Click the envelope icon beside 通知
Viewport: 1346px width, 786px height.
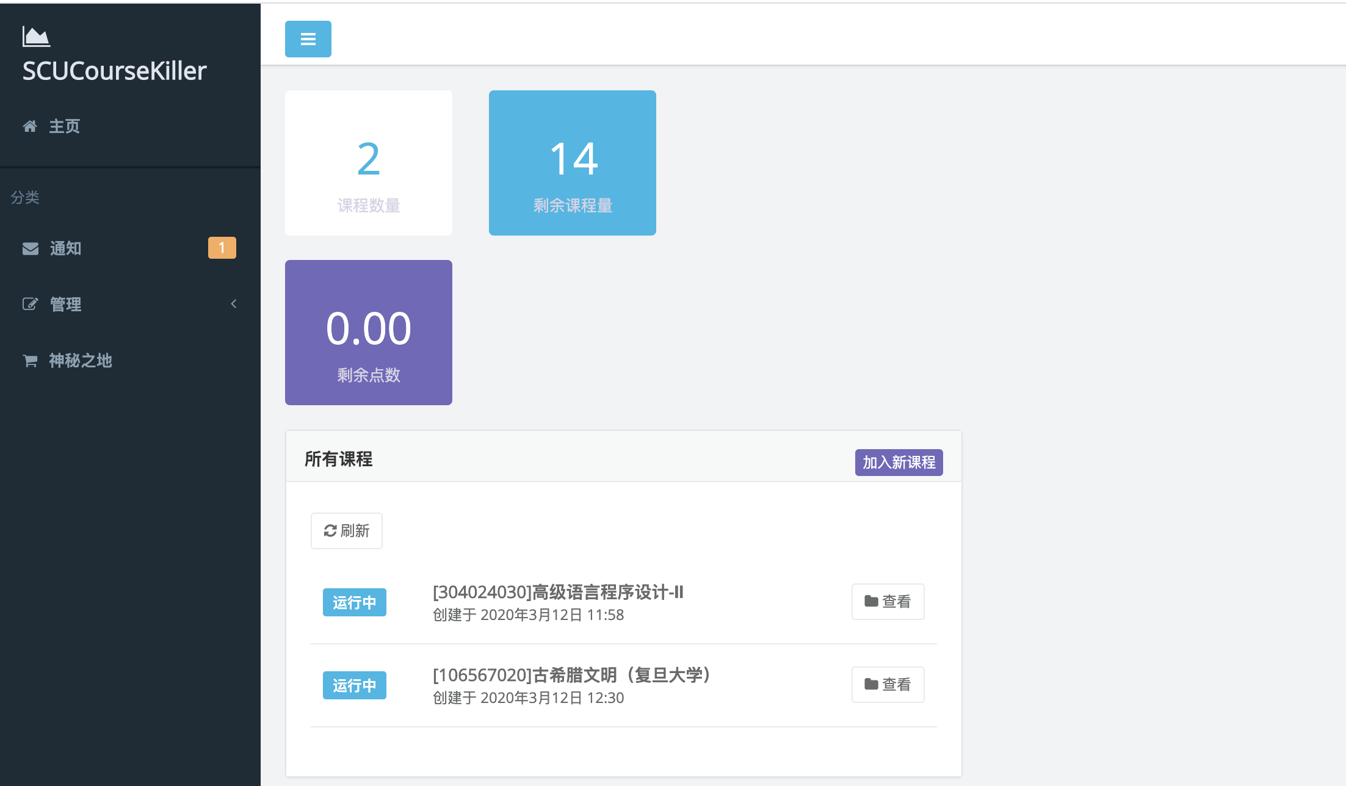click(31, 248)
